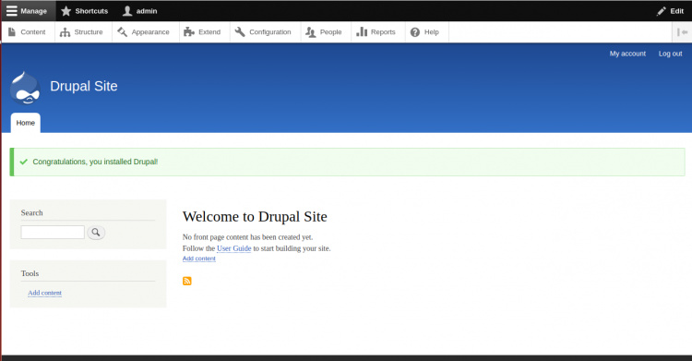The height and width of the screenshot is (361, 692).
Task: Go to My account
Action: pos(627,54)
